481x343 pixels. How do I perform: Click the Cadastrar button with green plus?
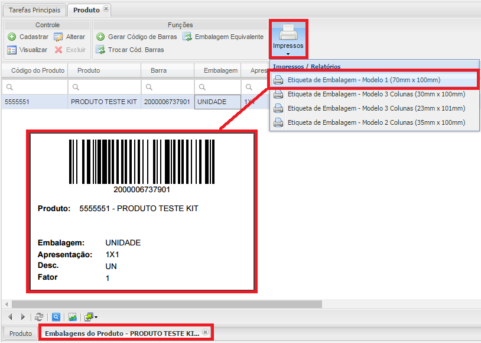[x=28, y=37]
